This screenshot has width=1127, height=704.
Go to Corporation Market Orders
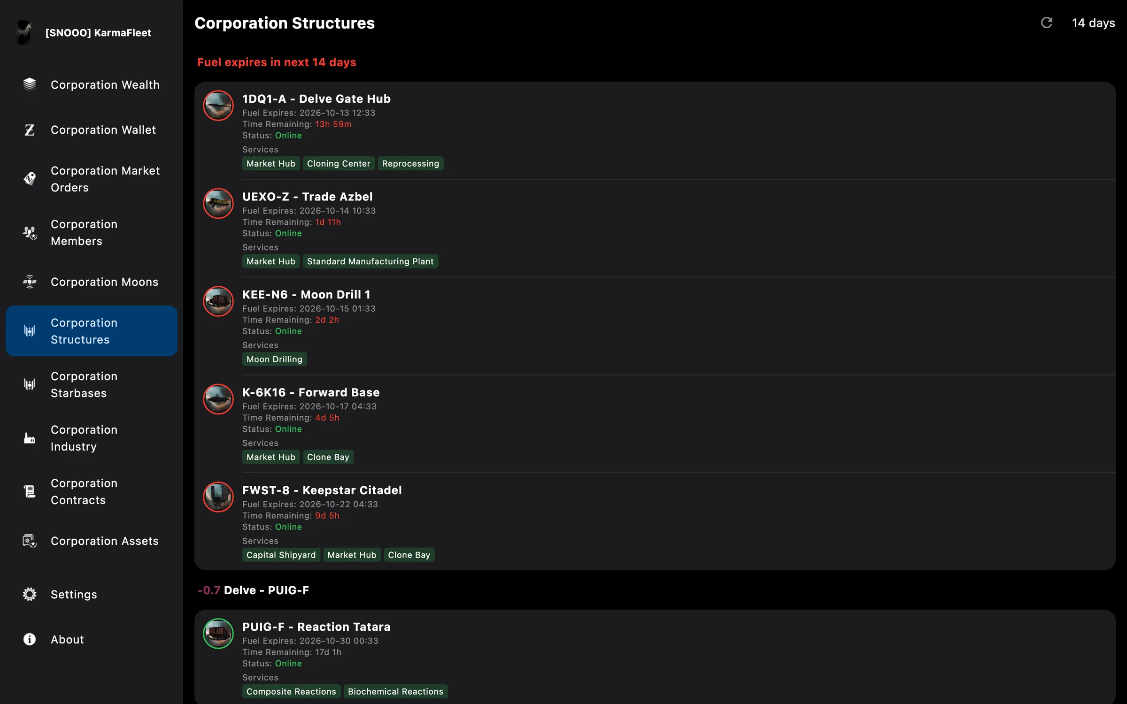(x=92, y=179)
